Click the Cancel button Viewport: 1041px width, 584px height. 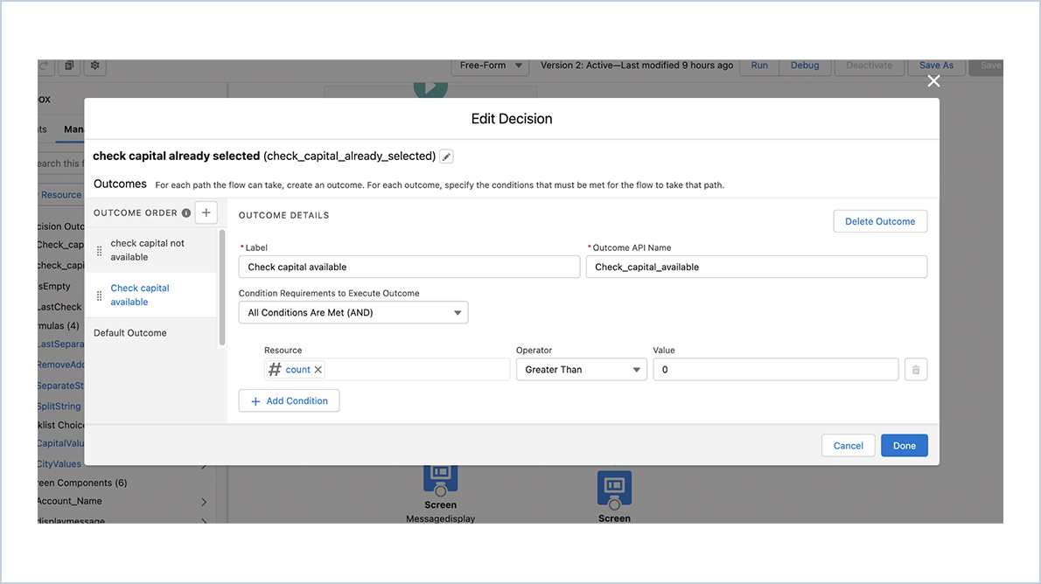(848, 446)
